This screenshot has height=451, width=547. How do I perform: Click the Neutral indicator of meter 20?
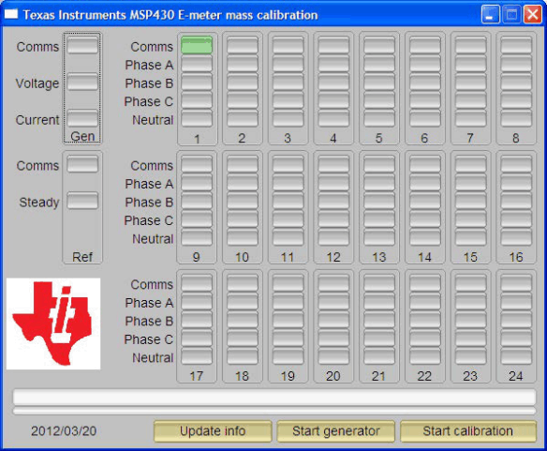pyautogui.click(x=333, y=356)
